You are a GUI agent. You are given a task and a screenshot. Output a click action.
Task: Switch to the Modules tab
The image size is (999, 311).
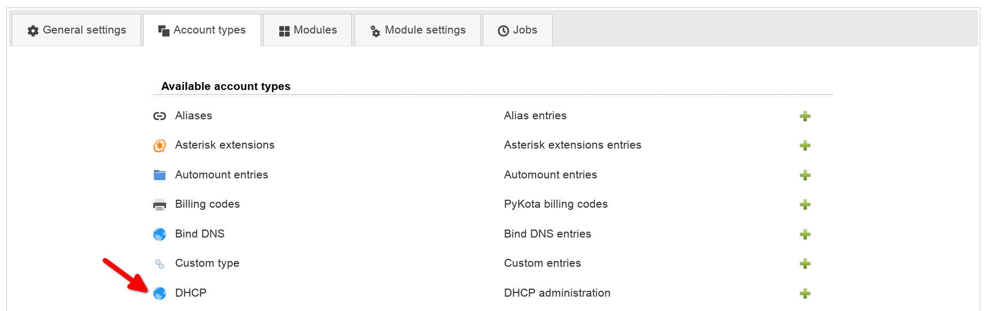[308, 30]
